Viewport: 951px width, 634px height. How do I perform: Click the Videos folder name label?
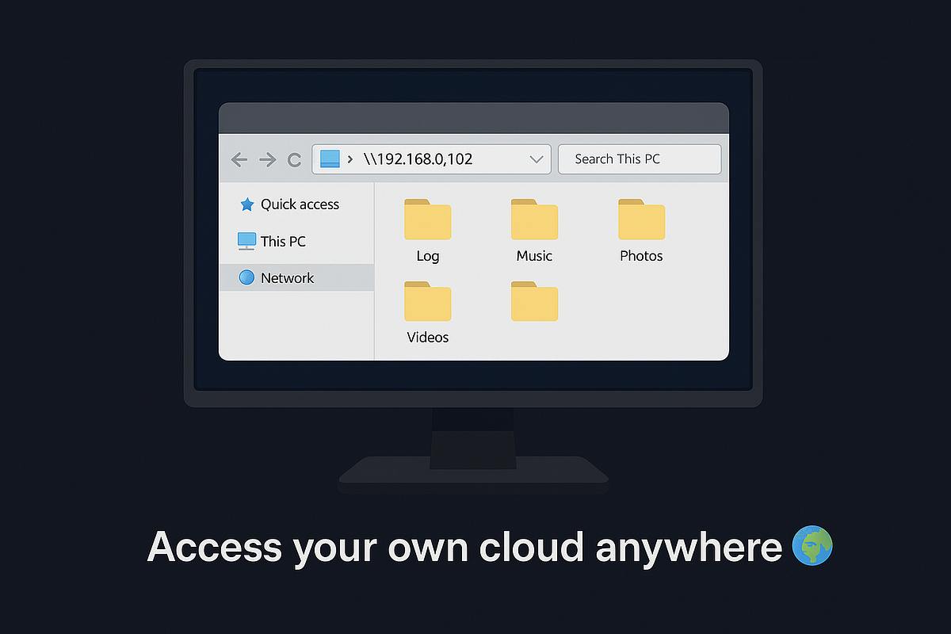pyautogui.click(x=428, y=337)
